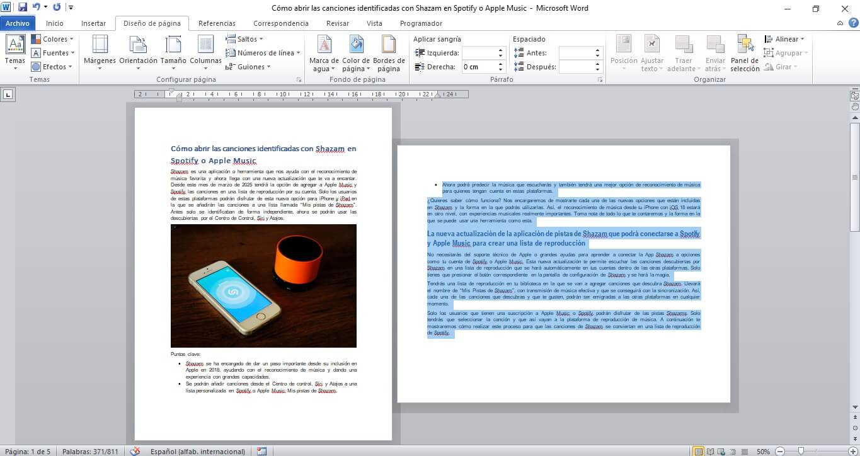The height and width of the screenshot is (456, 860).
Task: Open the Efectos theme effects menu
Action: (53, 67)
